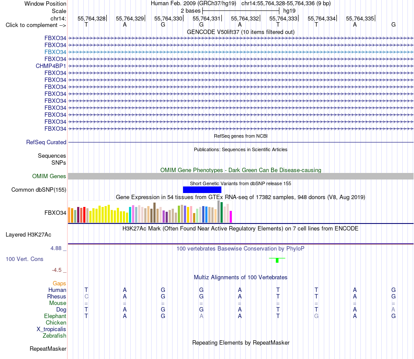
Task: Click the Scale label
Action: pos(59,11)
